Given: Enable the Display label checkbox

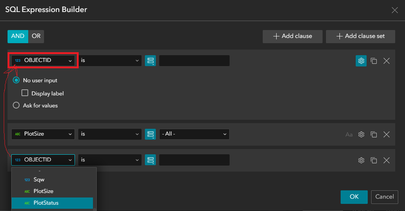Looking at the screenshot, I should (x=25, y=93).
